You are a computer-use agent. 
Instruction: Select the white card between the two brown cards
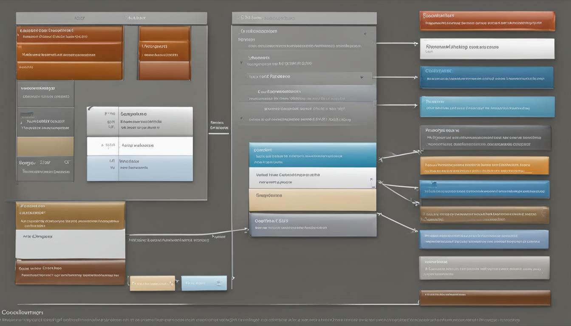(71, 244)
